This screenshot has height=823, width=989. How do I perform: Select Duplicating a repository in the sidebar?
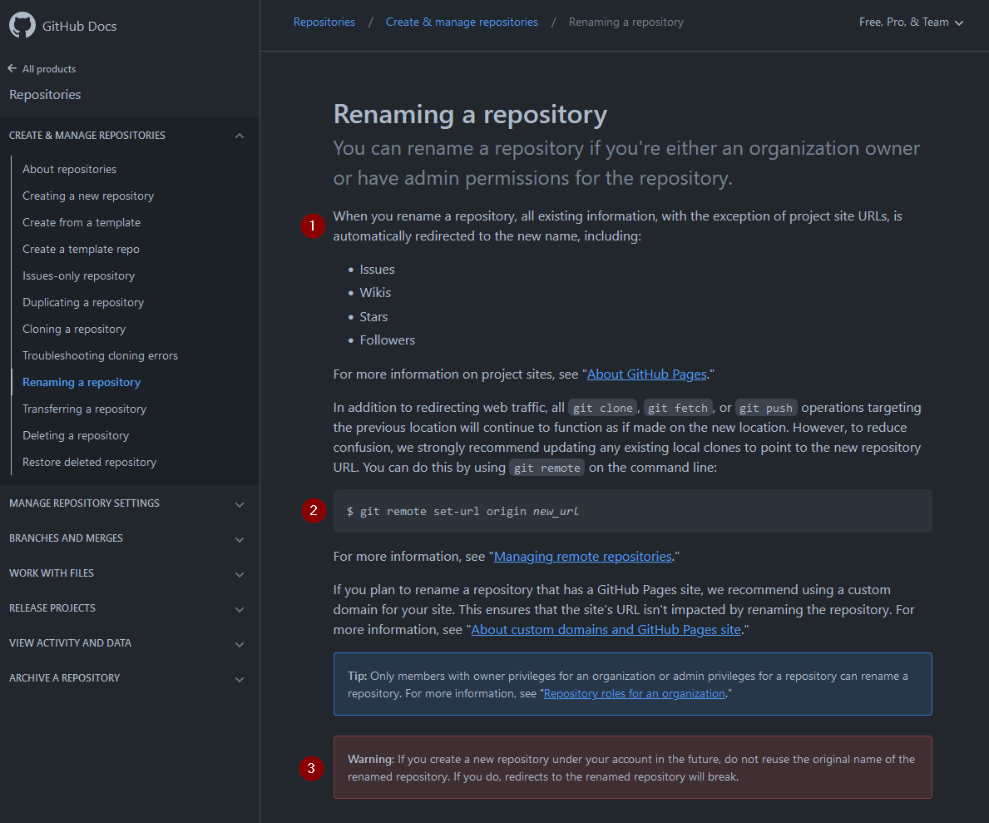click(x=82, y=302)
